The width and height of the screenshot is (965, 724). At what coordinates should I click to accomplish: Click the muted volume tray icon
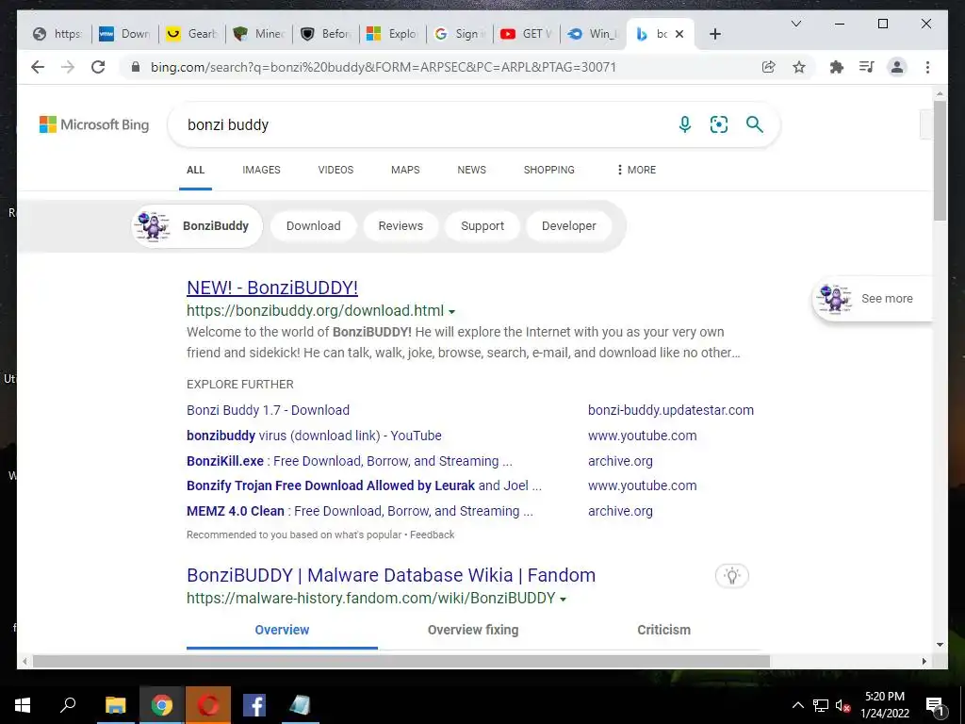pyautogui.click(x=842, y=705)
